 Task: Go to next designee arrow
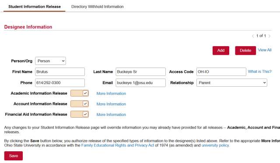tap(269, 36)
